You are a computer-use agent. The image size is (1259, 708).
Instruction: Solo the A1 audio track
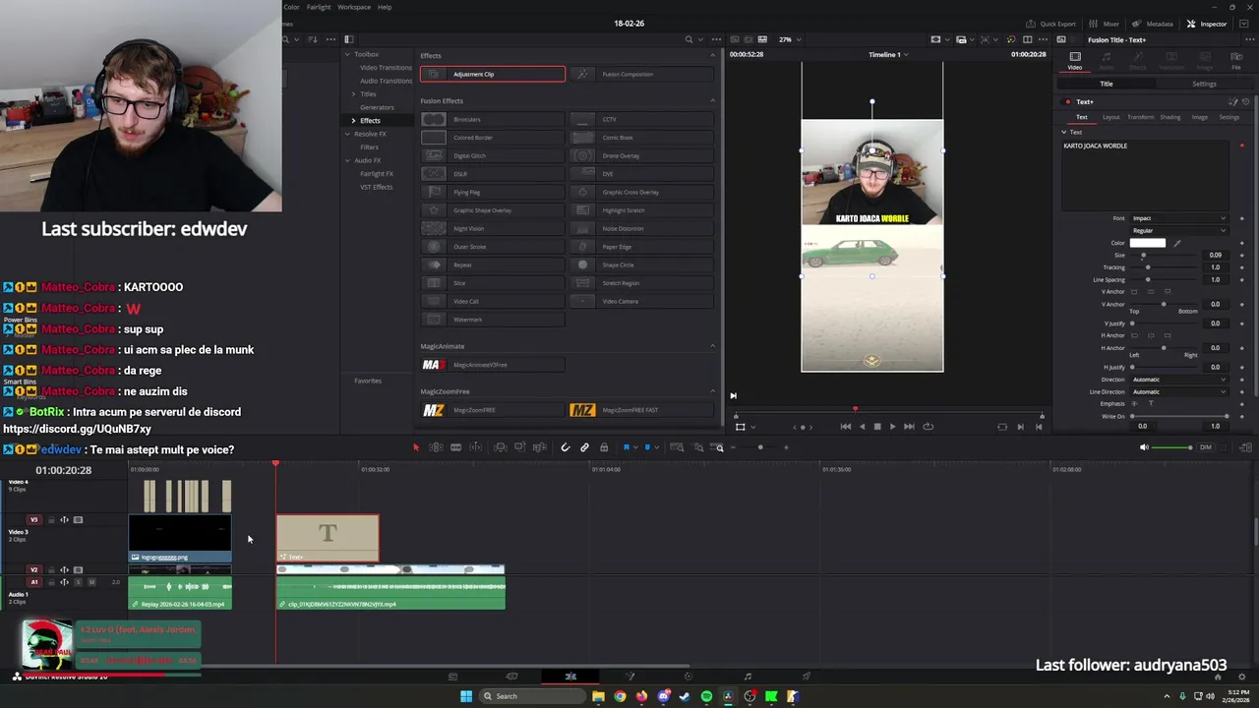(x=79, y=582)
